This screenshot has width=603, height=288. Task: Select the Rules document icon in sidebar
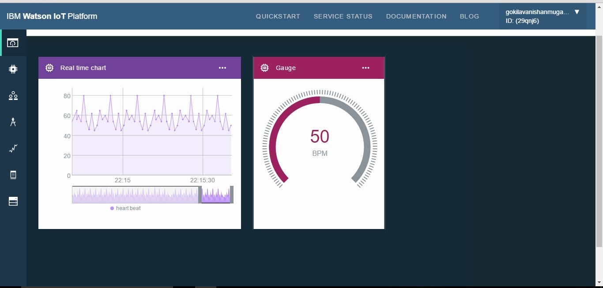point(13,175)
